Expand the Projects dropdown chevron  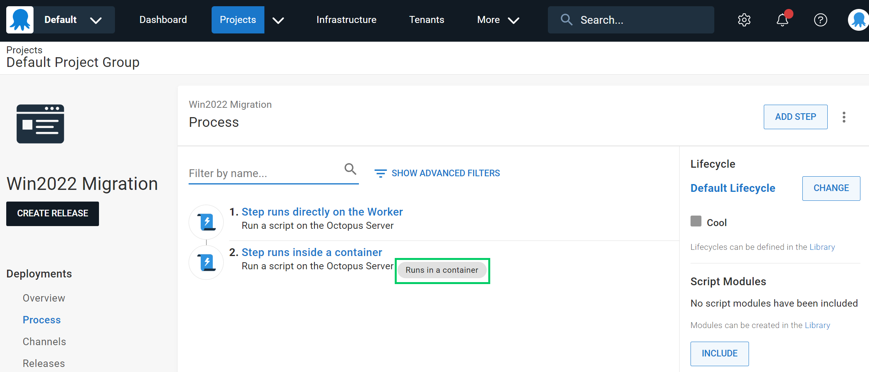coord(278,20)
